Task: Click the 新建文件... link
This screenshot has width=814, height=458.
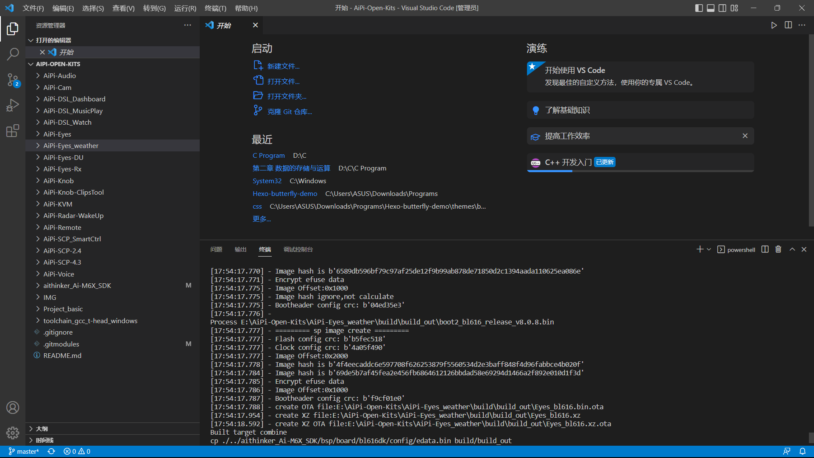Action: pos(283,66)
